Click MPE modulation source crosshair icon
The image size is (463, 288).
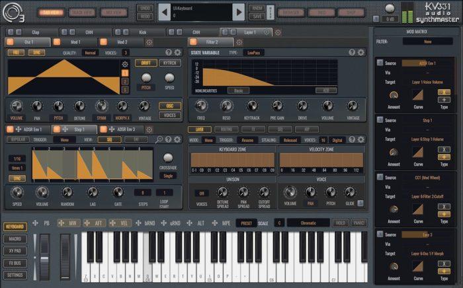pyautogui.click(x=215, y=223)
